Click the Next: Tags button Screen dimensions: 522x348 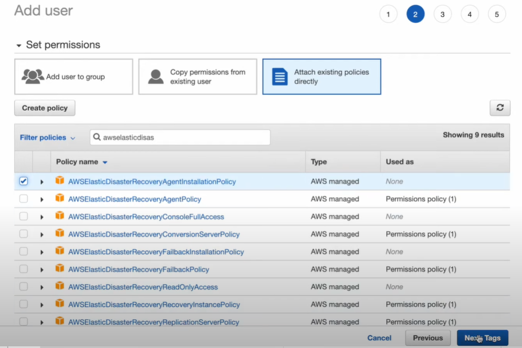[x=482, y=338]
